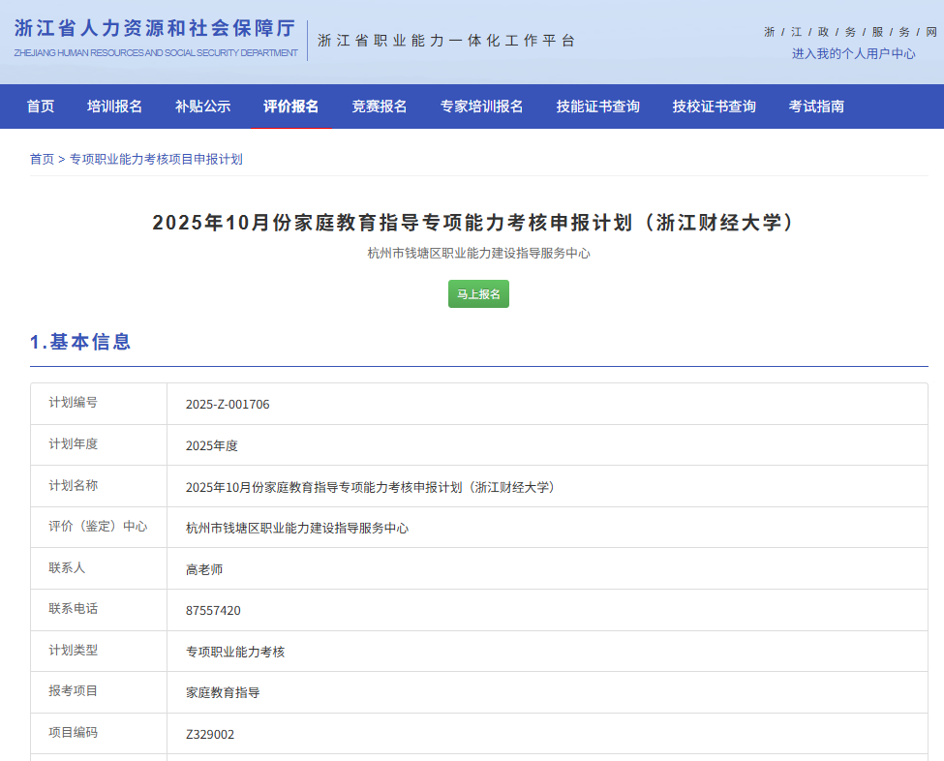Open the 考试指南 navigation item

[x=816, y=107]
